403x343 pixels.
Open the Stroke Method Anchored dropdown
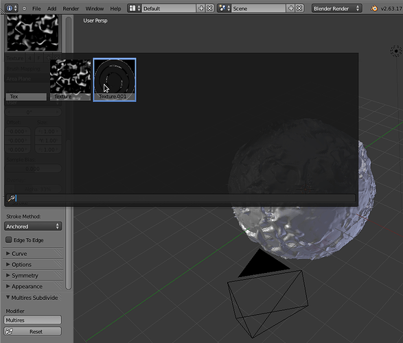[x=33, y=226]
